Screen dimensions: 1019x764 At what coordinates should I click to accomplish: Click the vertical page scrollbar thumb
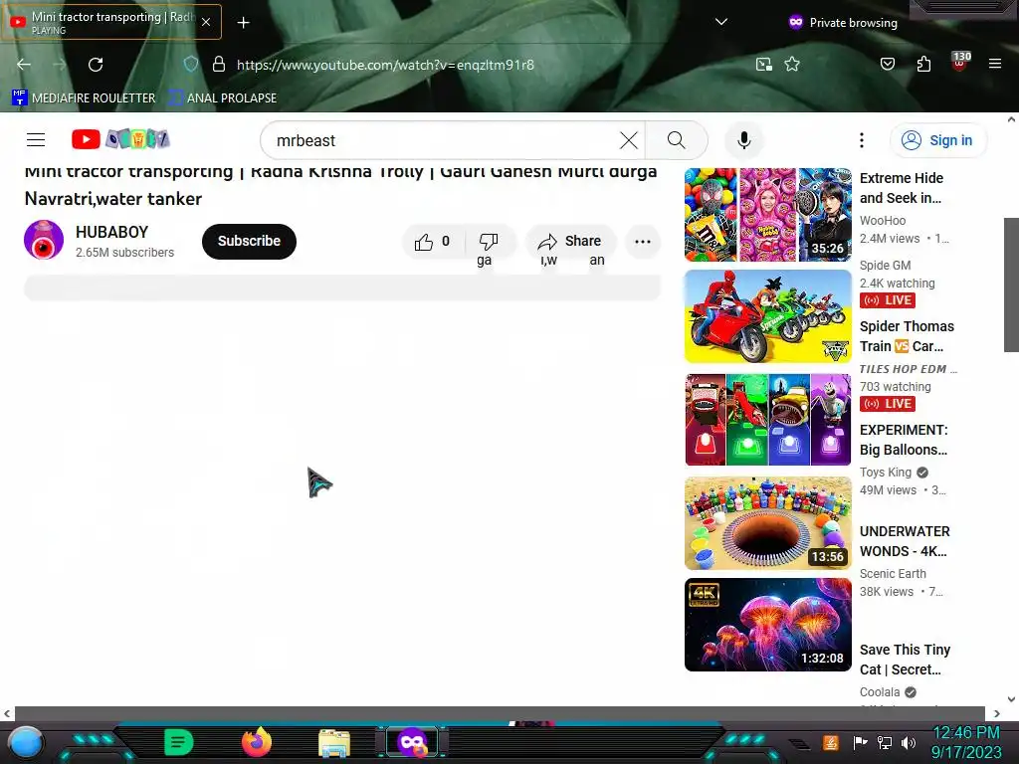pyautogui.click(x=1011, y=285)
